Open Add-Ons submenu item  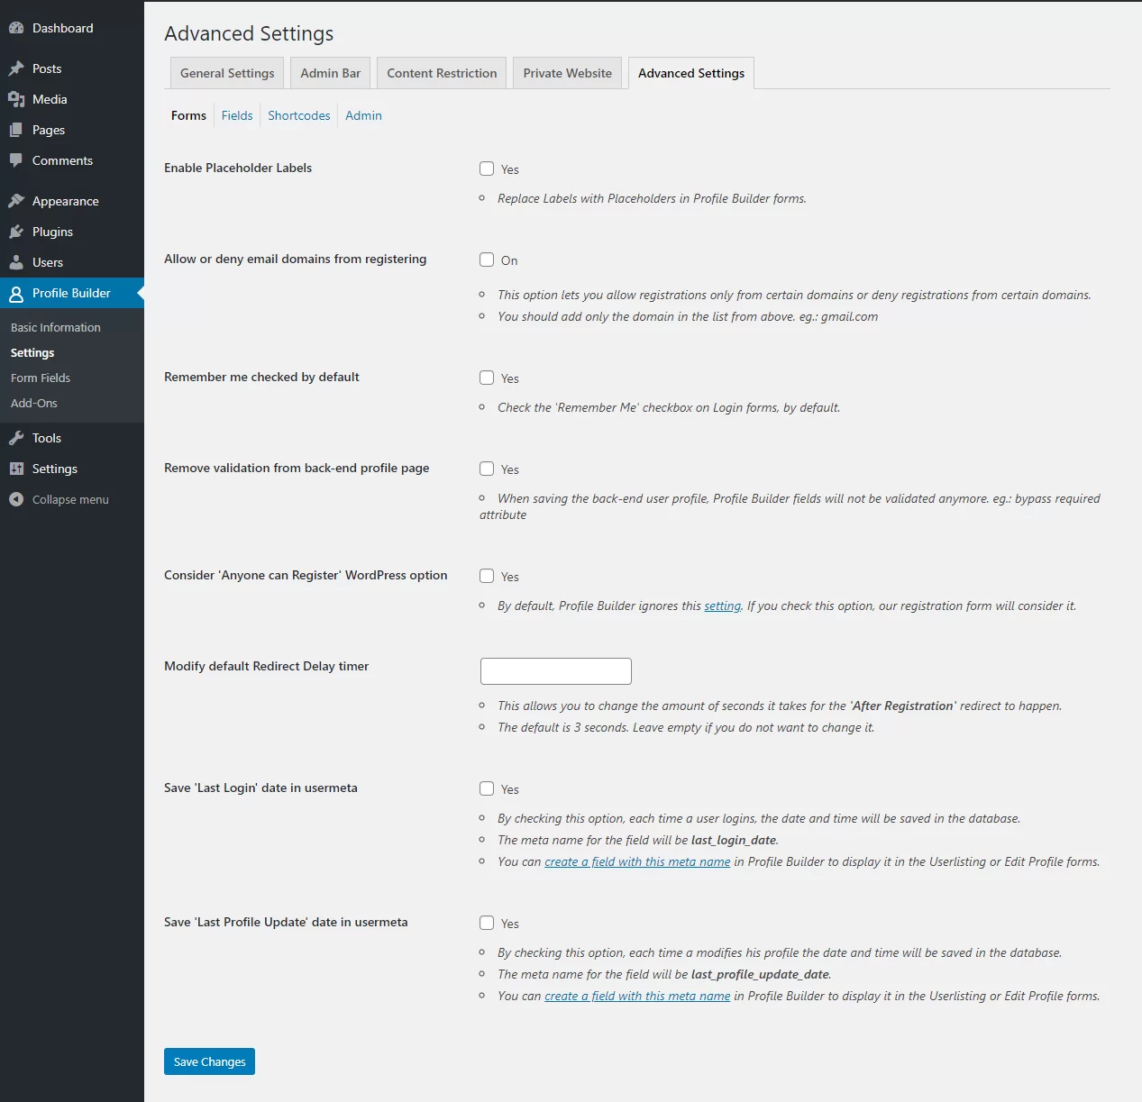[34, 403]
